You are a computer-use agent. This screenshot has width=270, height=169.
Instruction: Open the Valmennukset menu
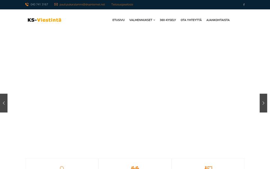pyautogui.click(x=141, y=20)
